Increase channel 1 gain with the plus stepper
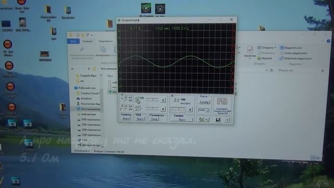 (137, 98)
